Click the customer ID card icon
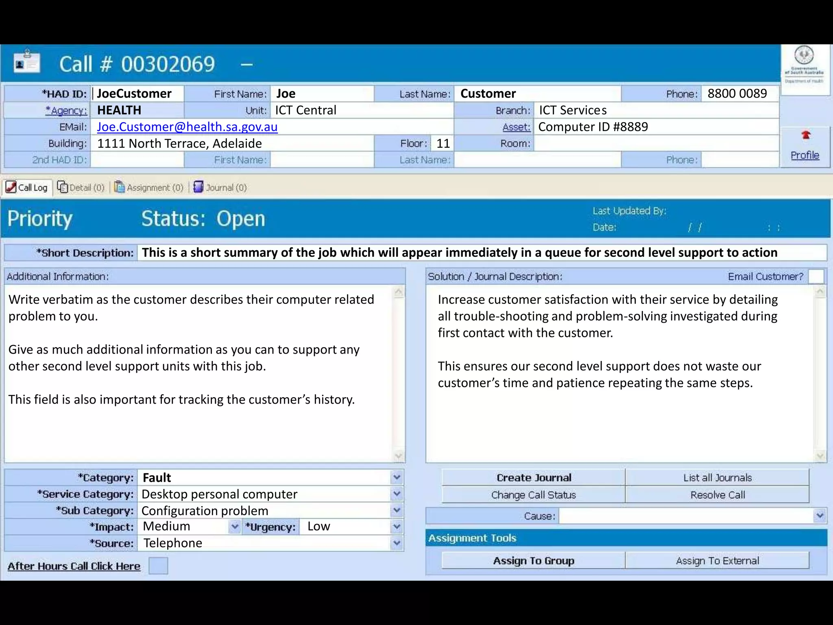Image resolution: width=833 pixels, height=625 pixels. [x=27, y=63]
